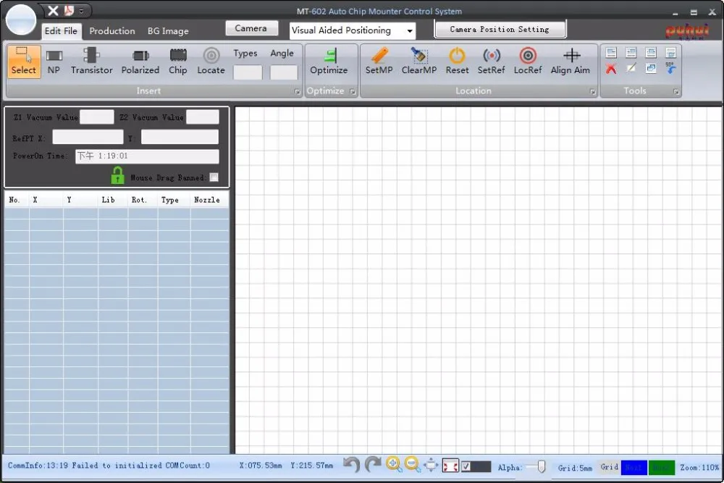The image size is (724, 483).
Task: Click the ClearMP tool
Action: 419,62
